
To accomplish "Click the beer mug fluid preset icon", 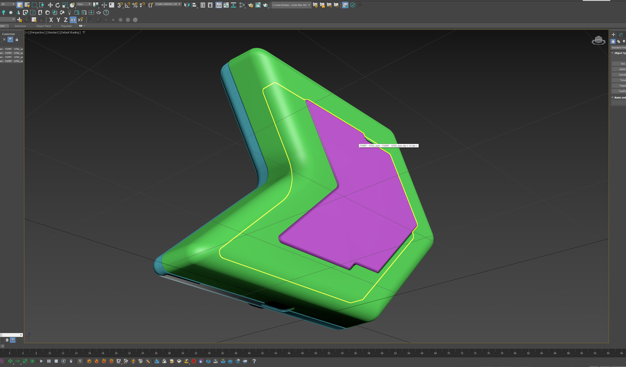I will click(172, 361).
